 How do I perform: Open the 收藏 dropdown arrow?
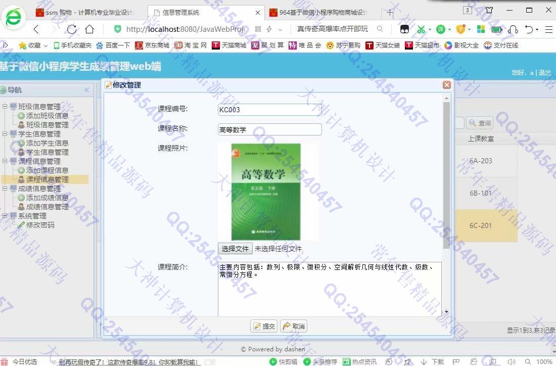[45, 45]
